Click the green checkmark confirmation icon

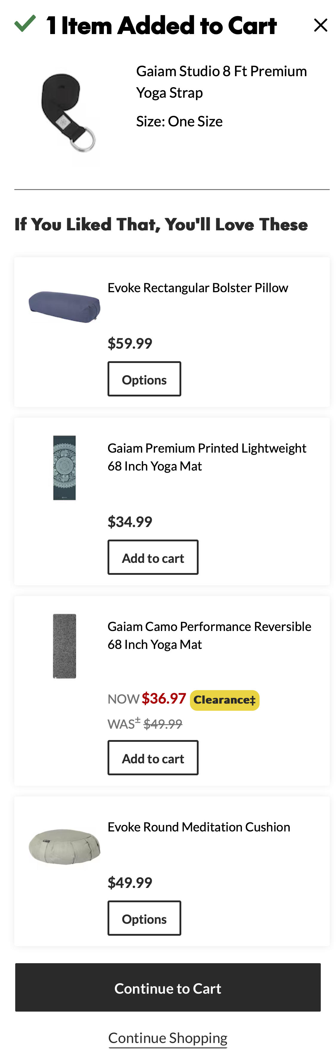(x=25, y=24)
